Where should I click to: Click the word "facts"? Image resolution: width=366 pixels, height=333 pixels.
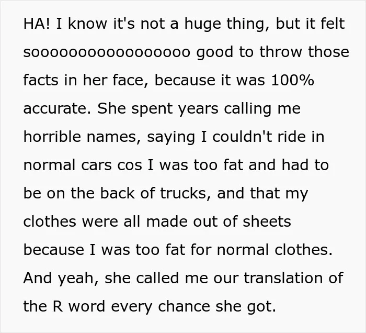41,80
